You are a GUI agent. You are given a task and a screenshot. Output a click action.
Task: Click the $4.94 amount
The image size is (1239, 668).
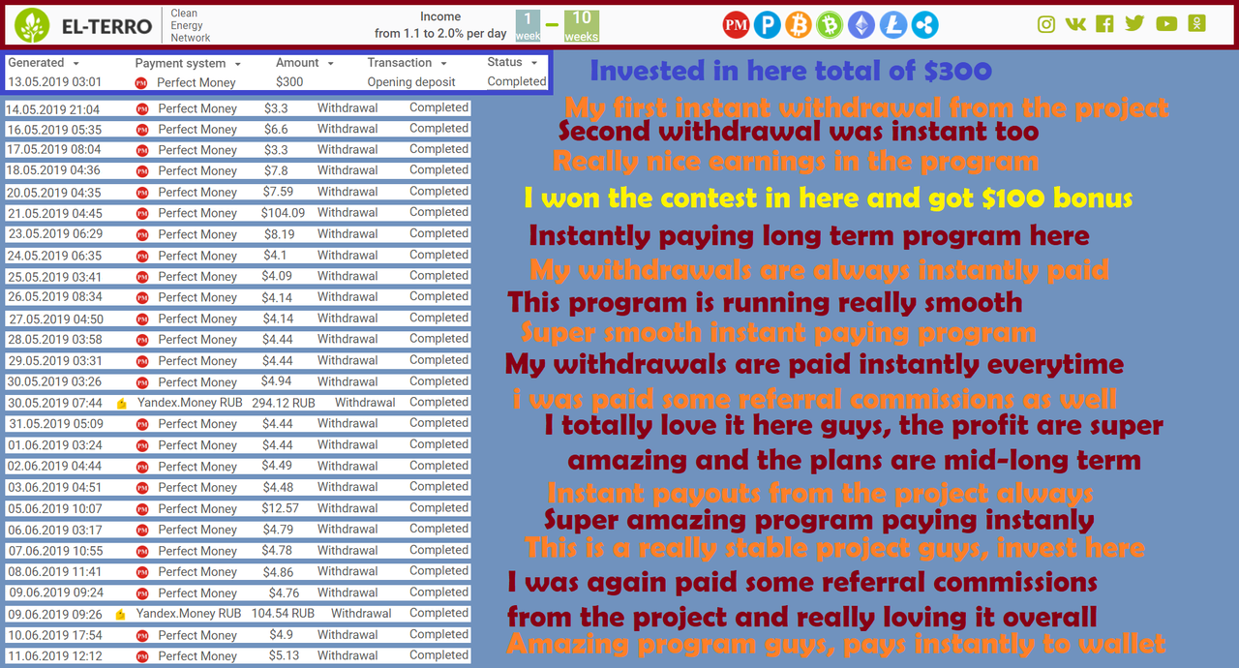[278, 381]
